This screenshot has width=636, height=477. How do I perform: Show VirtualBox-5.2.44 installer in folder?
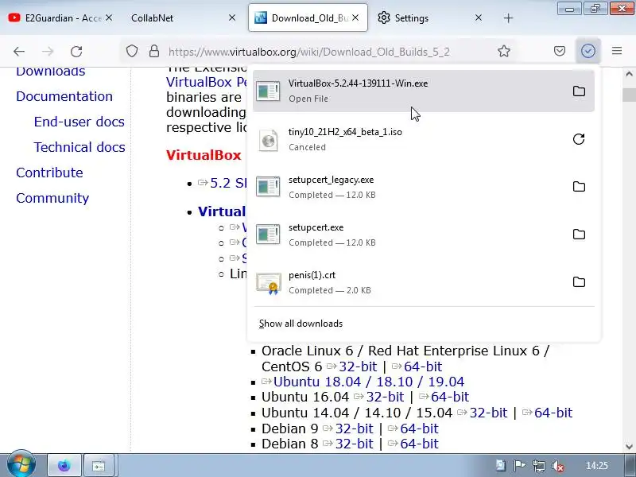coord(579,91)
